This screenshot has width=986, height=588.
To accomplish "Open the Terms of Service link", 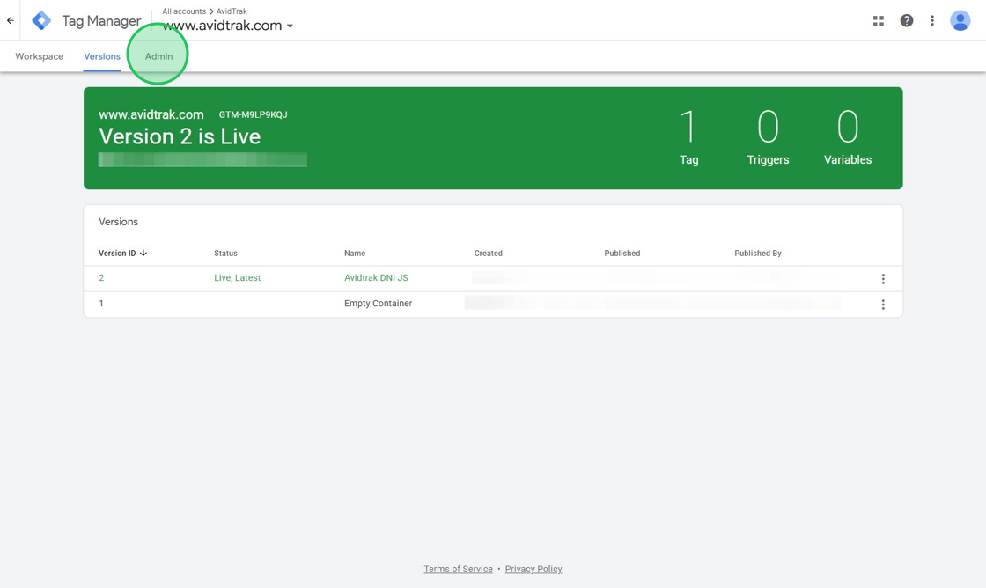I will coord(458,569).
